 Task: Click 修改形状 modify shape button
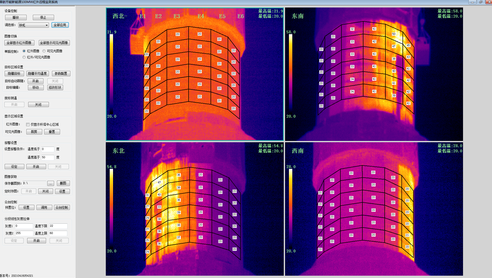tap(55, 87)
